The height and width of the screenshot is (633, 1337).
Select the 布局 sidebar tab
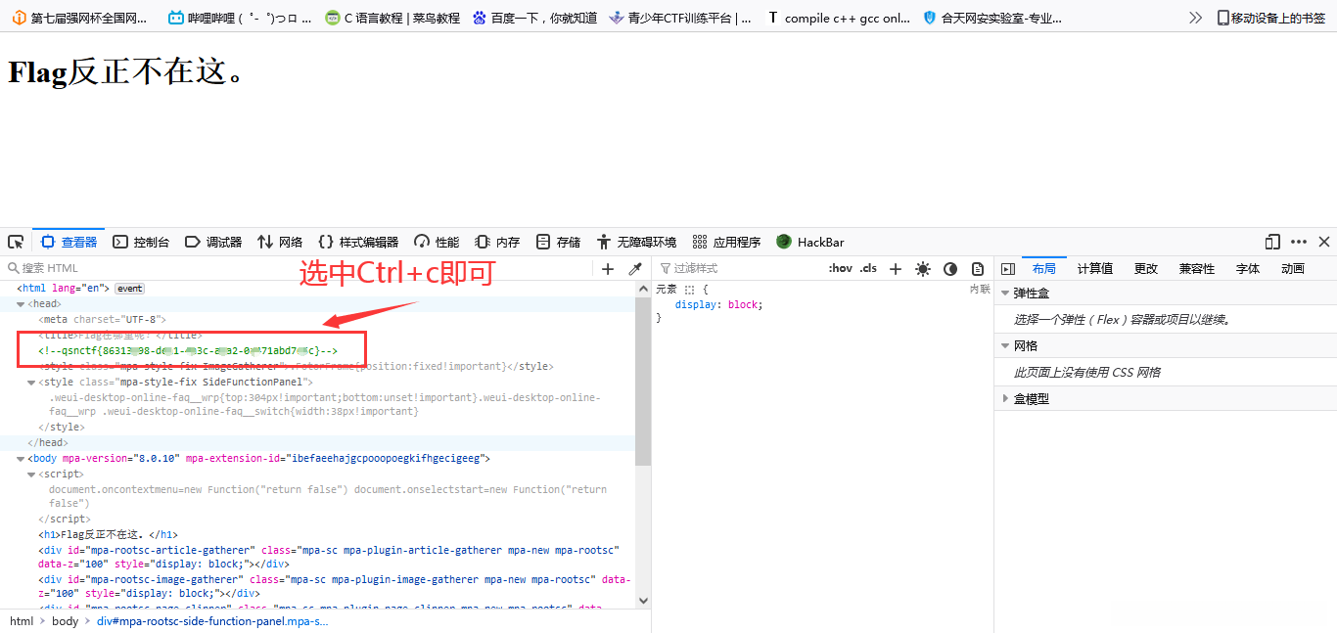(1043, 269)
